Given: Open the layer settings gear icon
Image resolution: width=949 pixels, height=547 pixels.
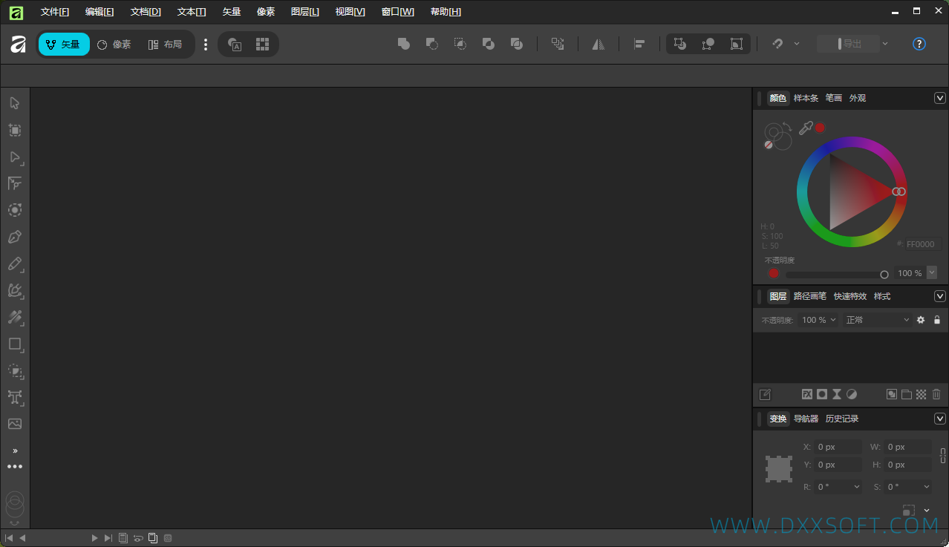Looking at the screenshot, I should pyautogui.click(x=921, y=320).
